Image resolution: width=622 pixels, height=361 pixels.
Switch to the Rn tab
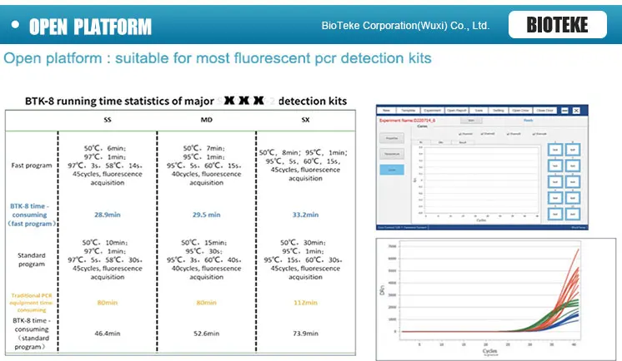tap(421, 142)
